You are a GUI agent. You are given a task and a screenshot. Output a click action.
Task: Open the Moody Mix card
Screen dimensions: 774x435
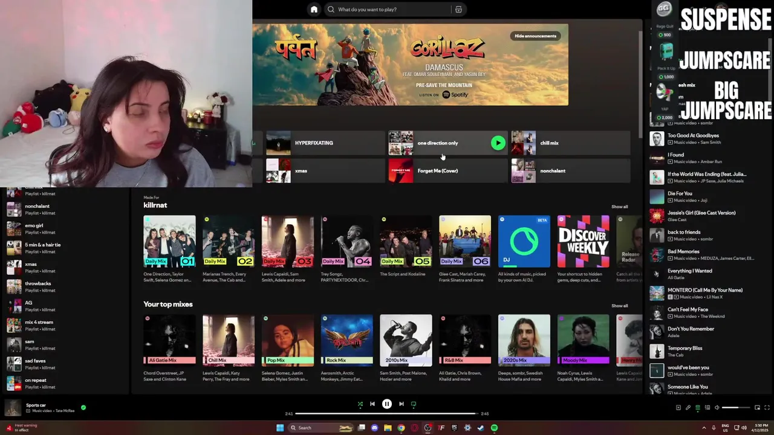(x=584, y=348)
